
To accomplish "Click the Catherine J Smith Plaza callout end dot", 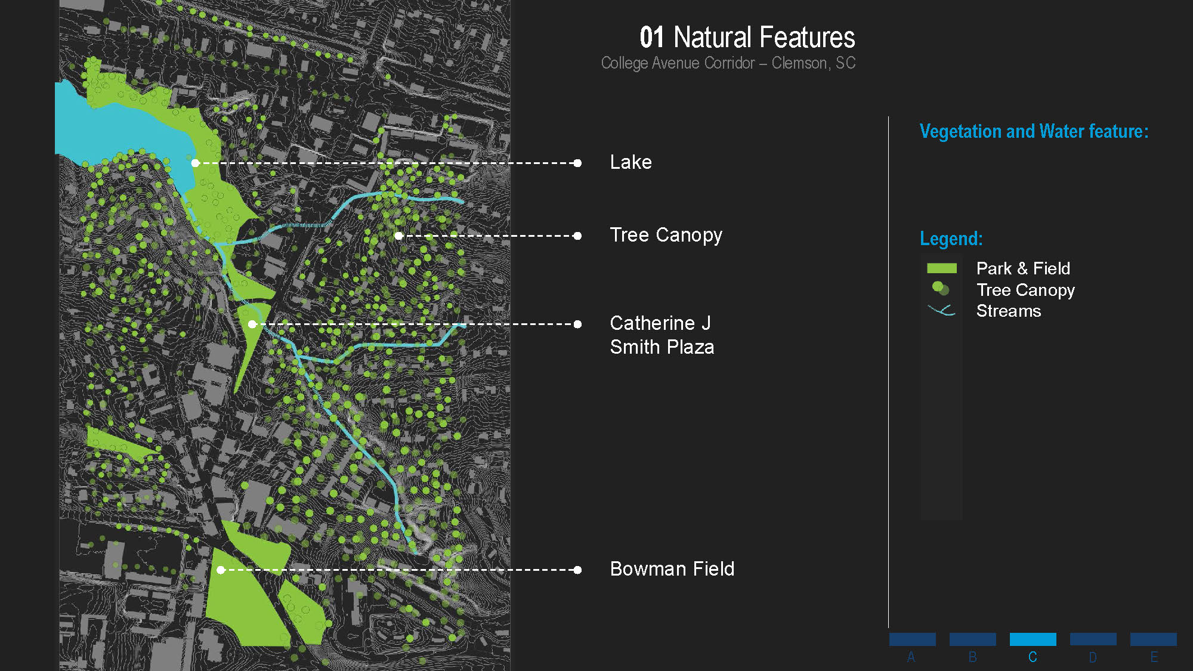I will pyautogui.click(x=577, y=324).
